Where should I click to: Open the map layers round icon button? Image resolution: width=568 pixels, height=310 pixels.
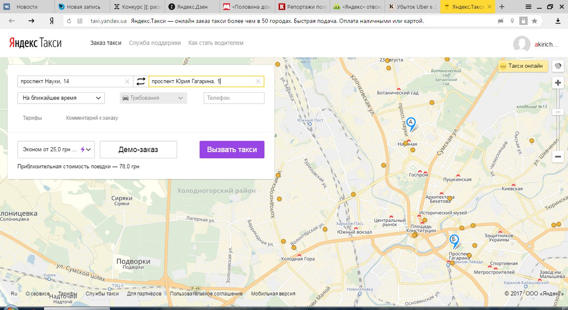(558, 66)
